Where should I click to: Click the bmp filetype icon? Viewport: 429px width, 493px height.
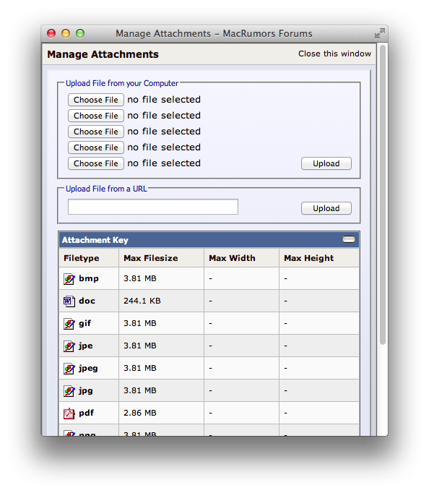coord(69,279)
